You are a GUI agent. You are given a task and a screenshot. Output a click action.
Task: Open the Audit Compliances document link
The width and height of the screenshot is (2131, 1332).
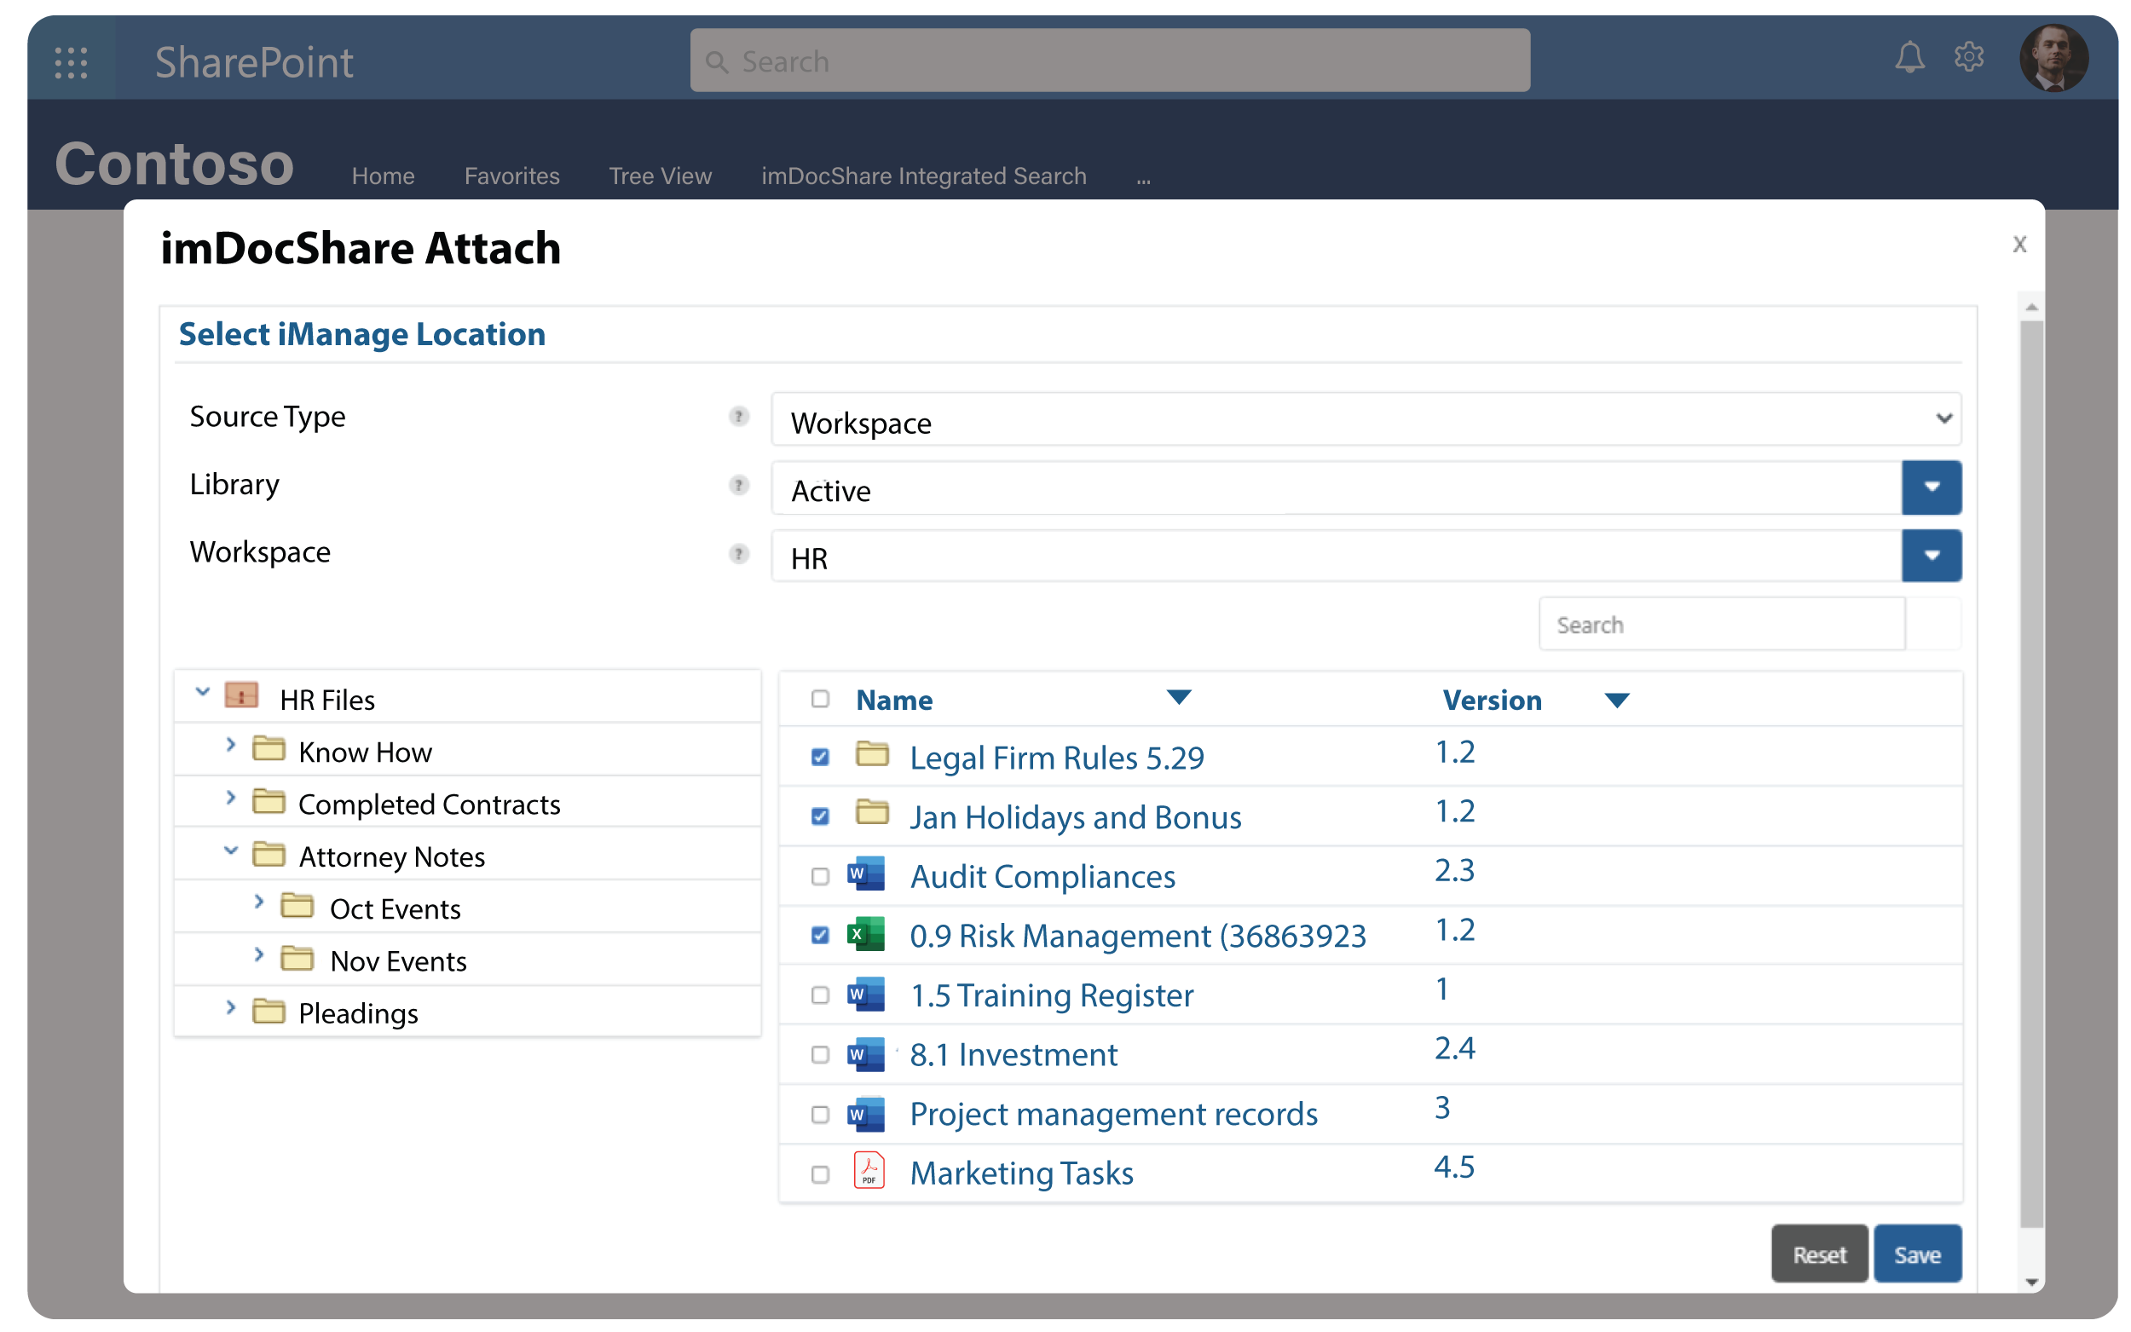(1042, 877)
